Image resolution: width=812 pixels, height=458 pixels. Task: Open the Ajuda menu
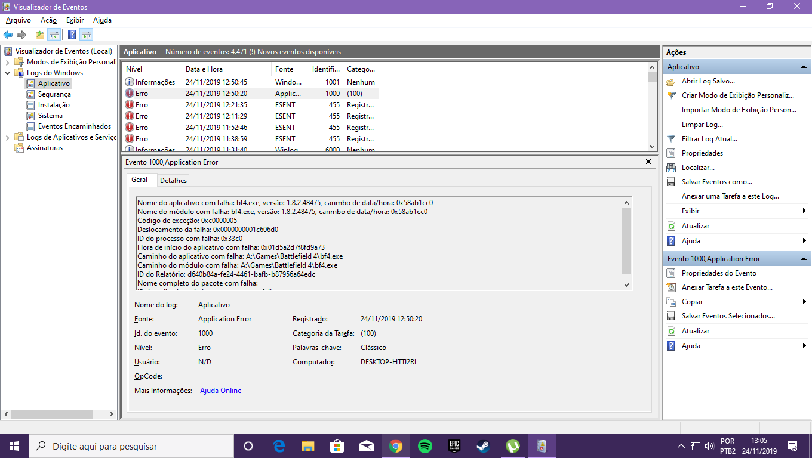click(x=102, y=20)
